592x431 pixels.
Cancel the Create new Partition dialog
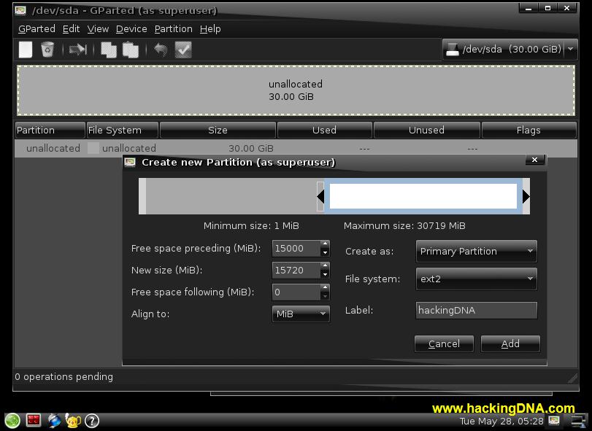click(444, 343)
